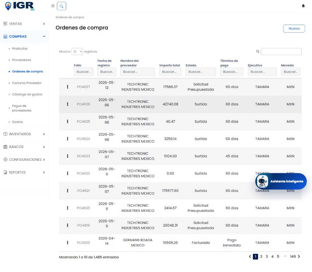Go to page 2
The image size is (312, 272).
(261, 256)
